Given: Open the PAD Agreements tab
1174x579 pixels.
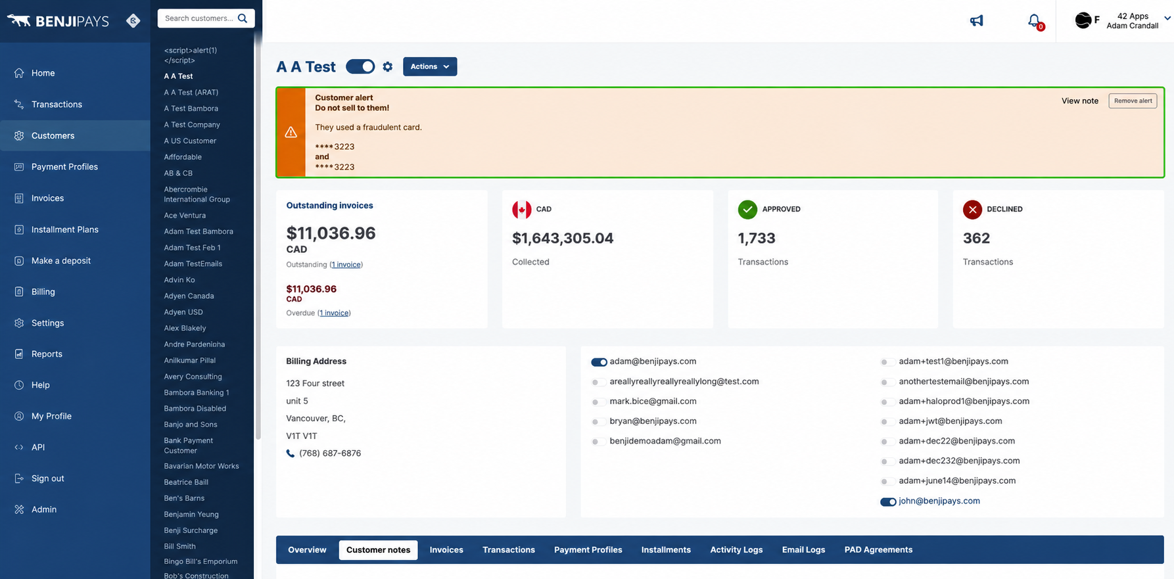Looking at the screenshot, I should (878, 550).
